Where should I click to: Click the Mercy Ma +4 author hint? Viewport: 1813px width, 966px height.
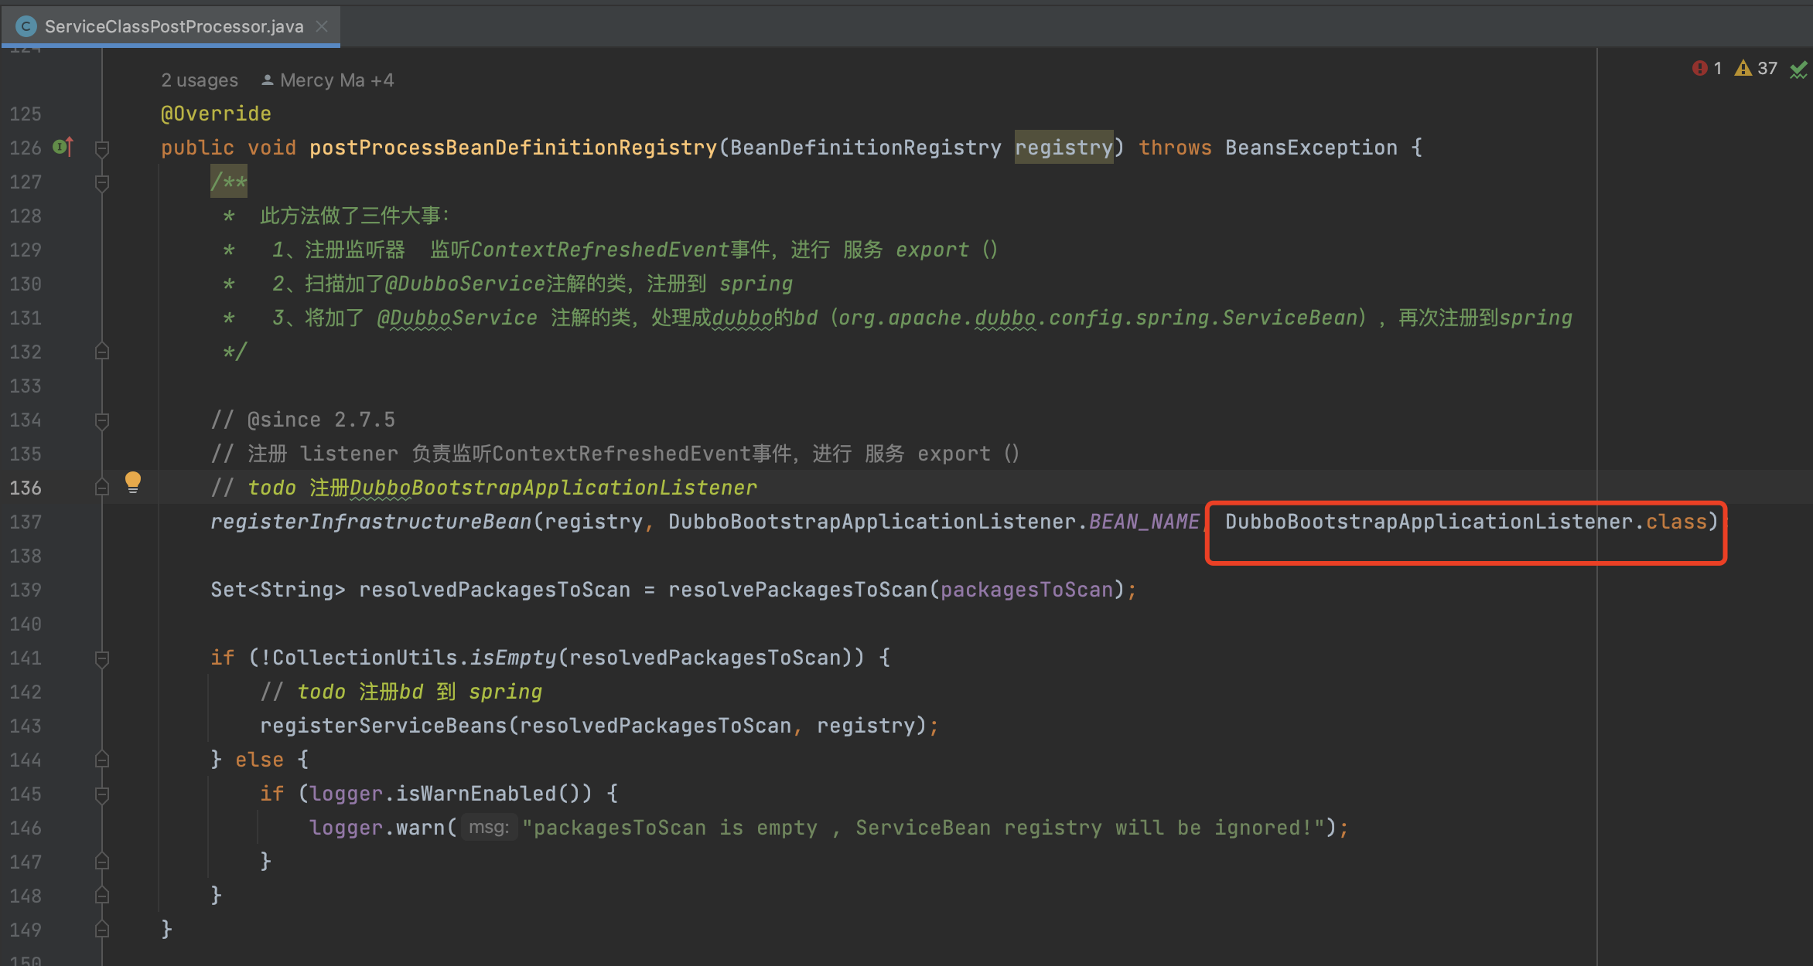click(x=336, y=80)
